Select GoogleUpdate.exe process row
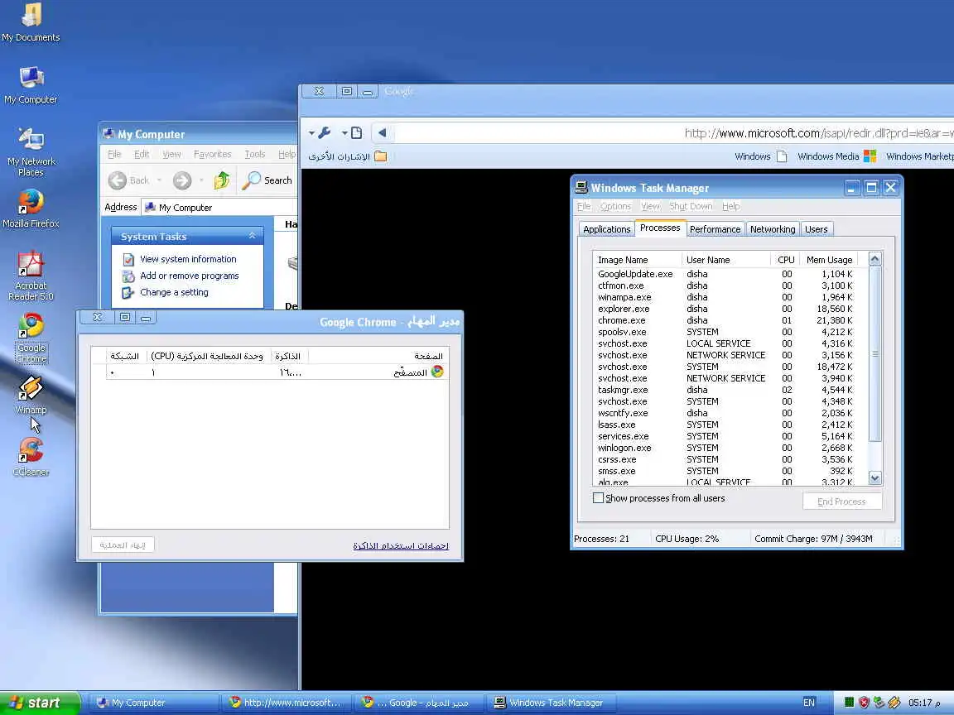The width and height of the screenshot is (954, 715). click(x=725, y=274)
